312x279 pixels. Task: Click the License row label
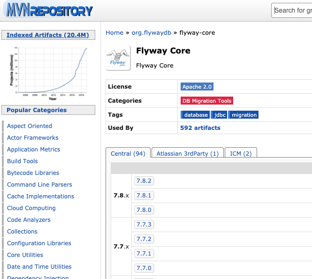point(120,86)
